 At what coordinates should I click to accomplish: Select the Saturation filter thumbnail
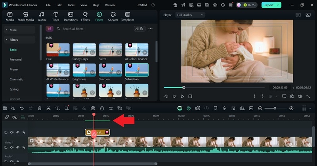point(137,70)
